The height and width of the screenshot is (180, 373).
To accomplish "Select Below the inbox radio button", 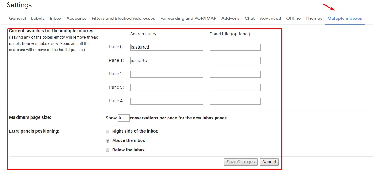I will (108, 150).
